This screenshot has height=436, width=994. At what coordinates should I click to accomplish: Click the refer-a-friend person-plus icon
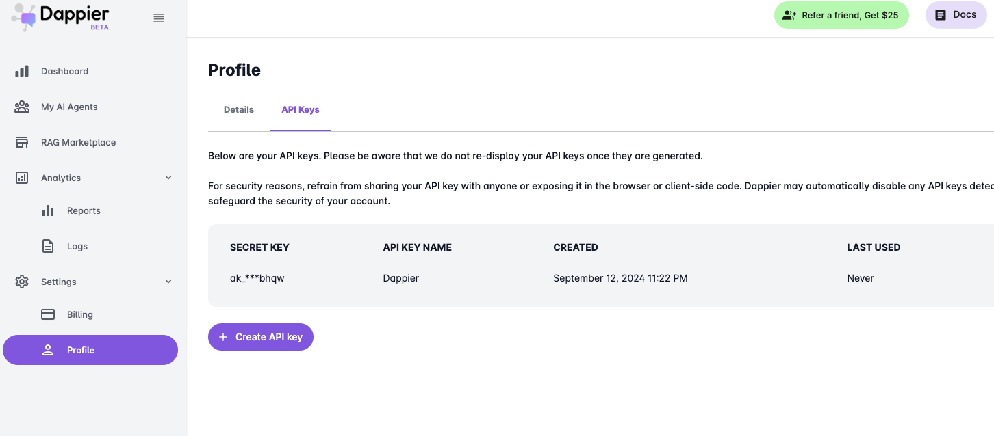pyautogui.click(x=789, y=15)
